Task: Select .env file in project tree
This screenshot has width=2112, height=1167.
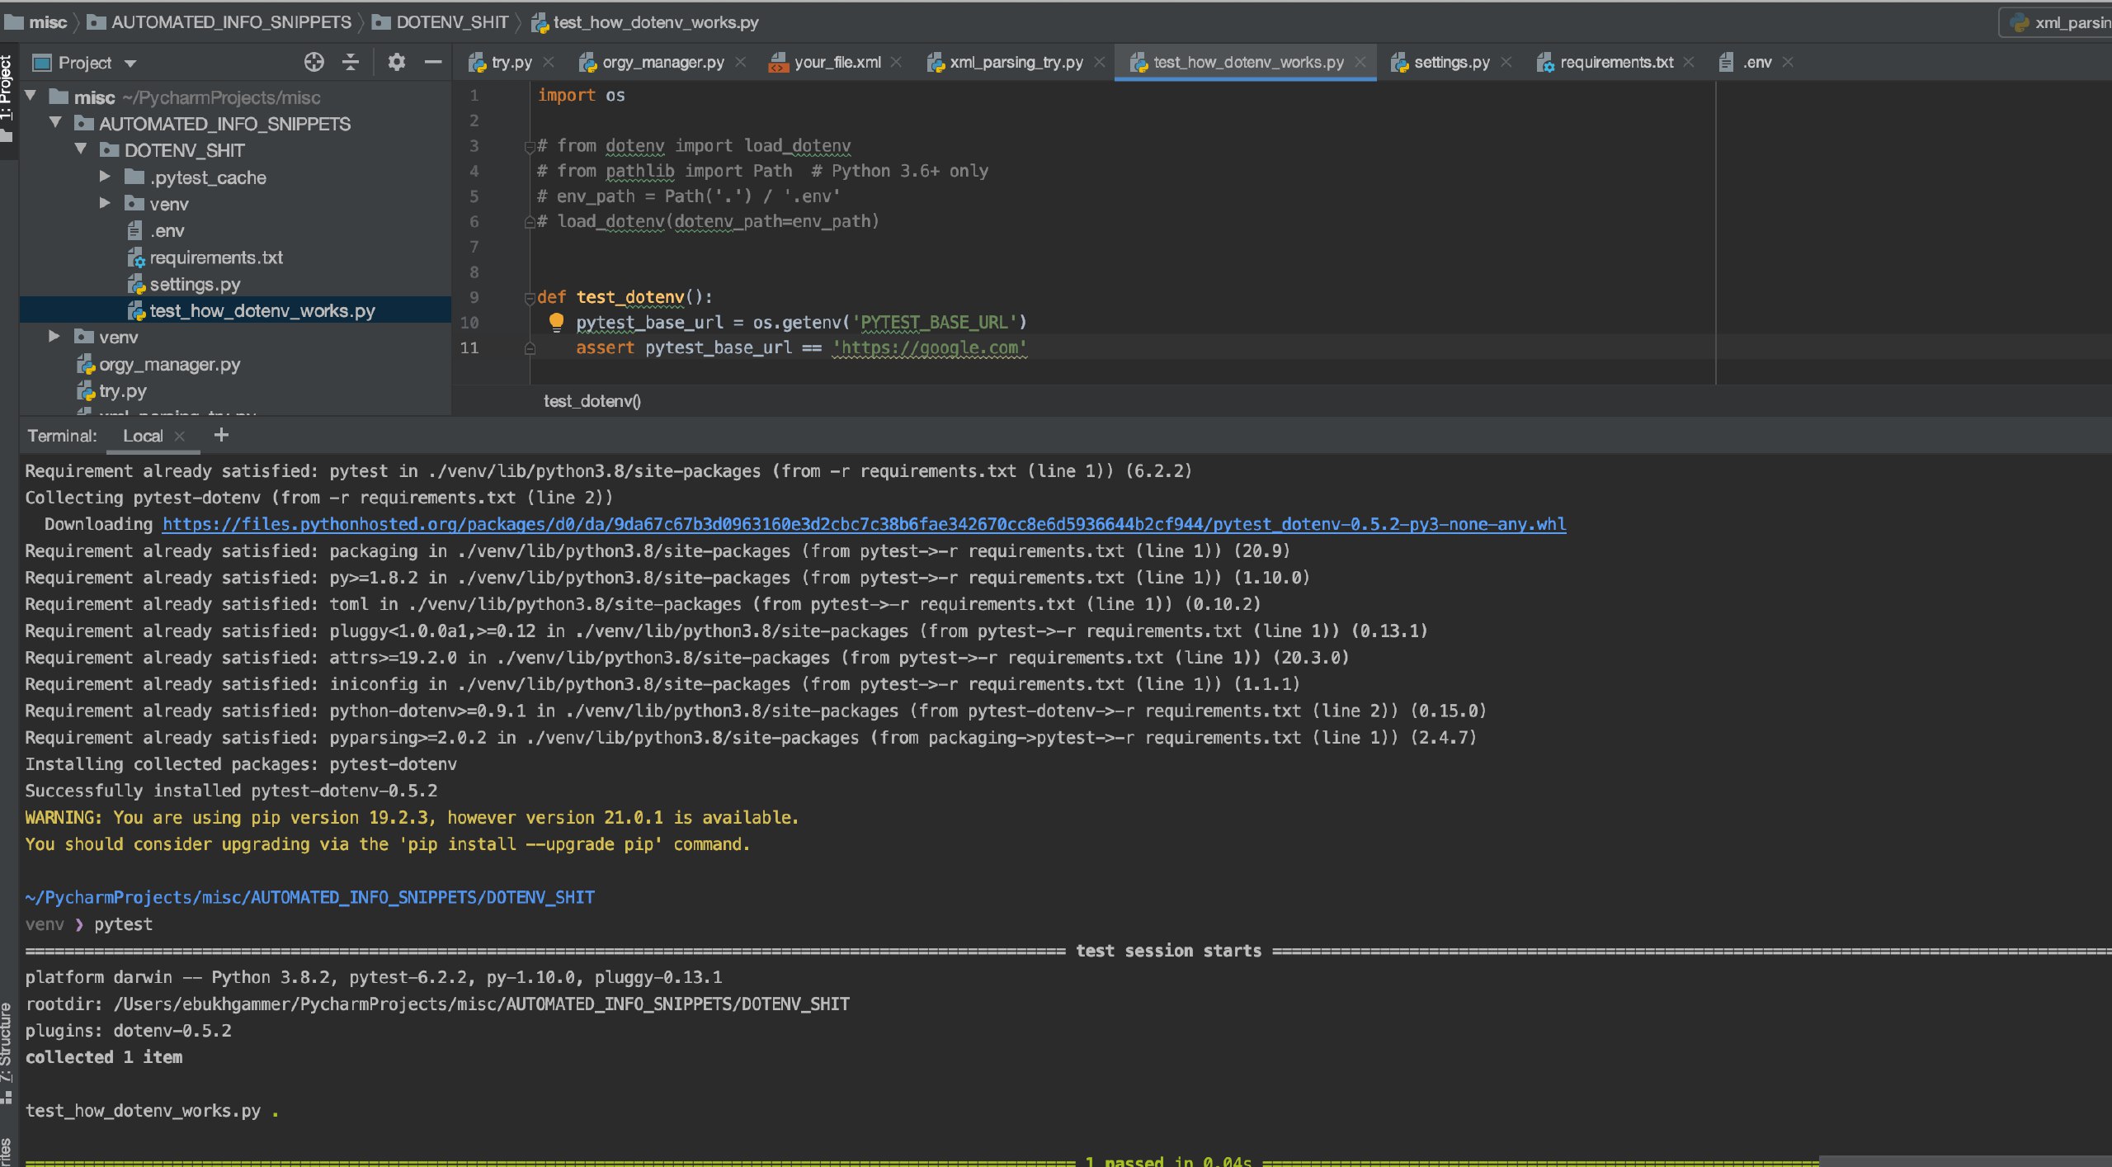Action: (x=167, y=231)
